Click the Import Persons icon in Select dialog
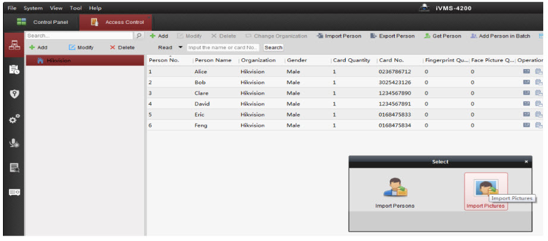The height and width of the screenshot is (241, 548). click(394, 189)
